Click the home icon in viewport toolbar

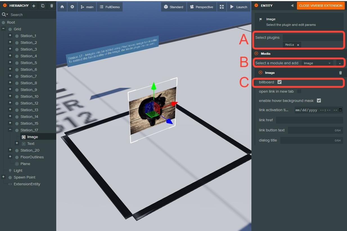tap(62, 7)
